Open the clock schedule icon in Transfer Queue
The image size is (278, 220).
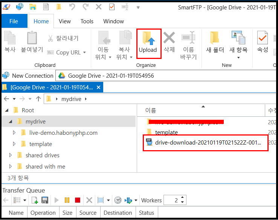(118, 200)
